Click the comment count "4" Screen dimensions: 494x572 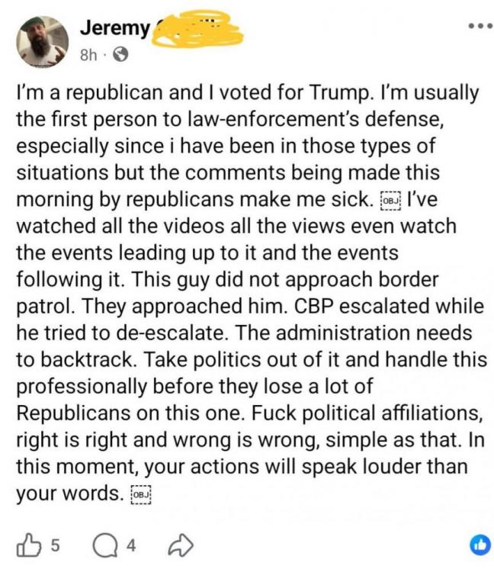[x=131, y=545]
